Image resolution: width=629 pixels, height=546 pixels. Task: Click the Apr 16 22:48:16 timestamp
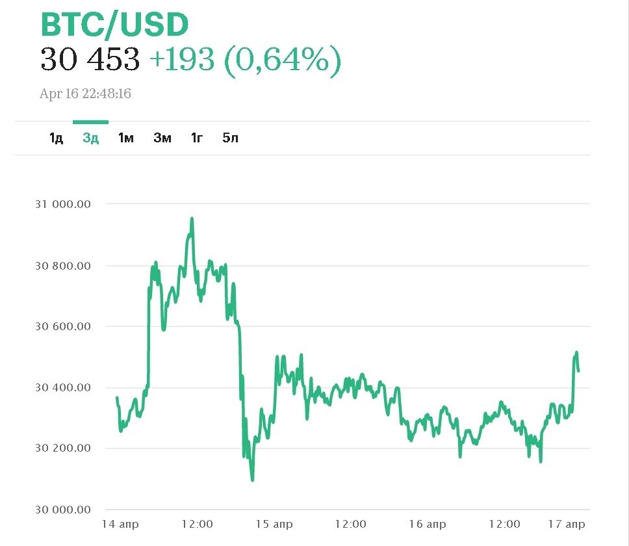(x=85, y=94)
